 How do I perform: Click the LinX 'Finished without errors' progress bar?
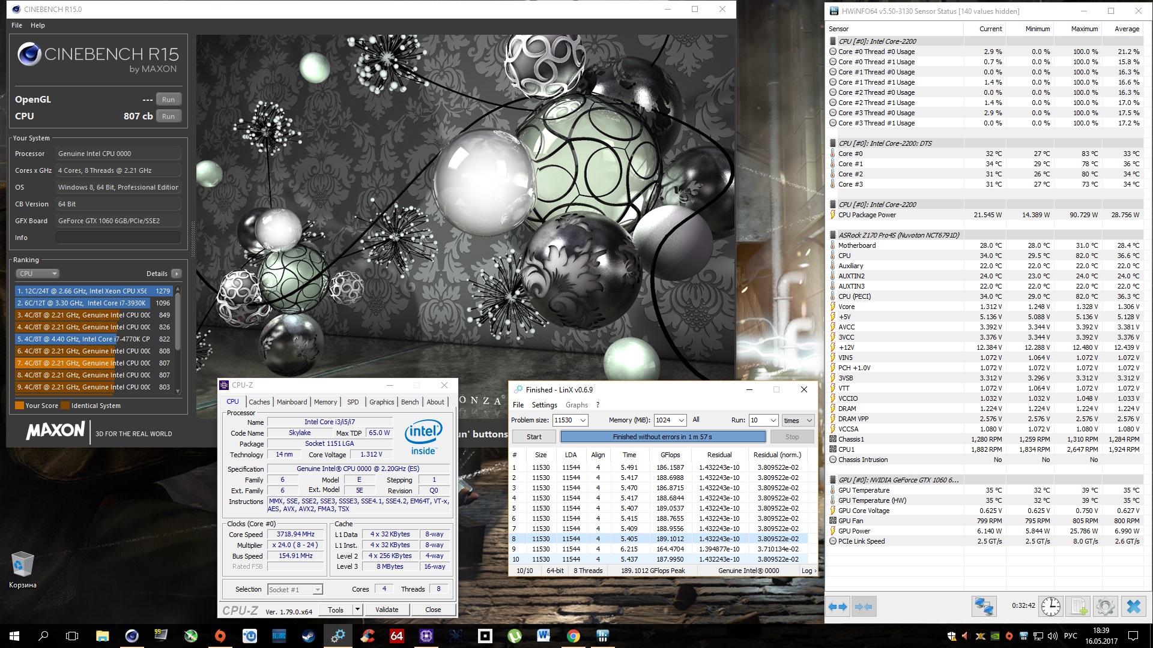(x=663, y=437)
